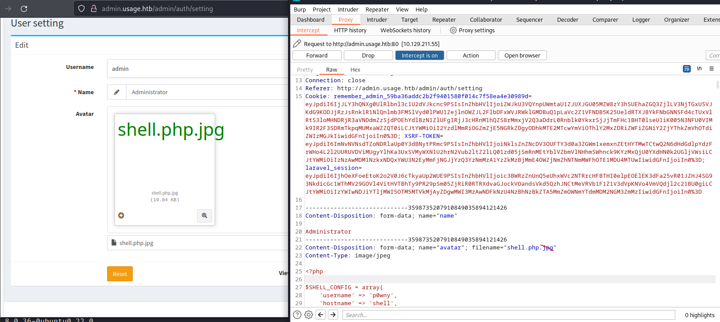
Task: Open the View menu
Action: (402, 9)
